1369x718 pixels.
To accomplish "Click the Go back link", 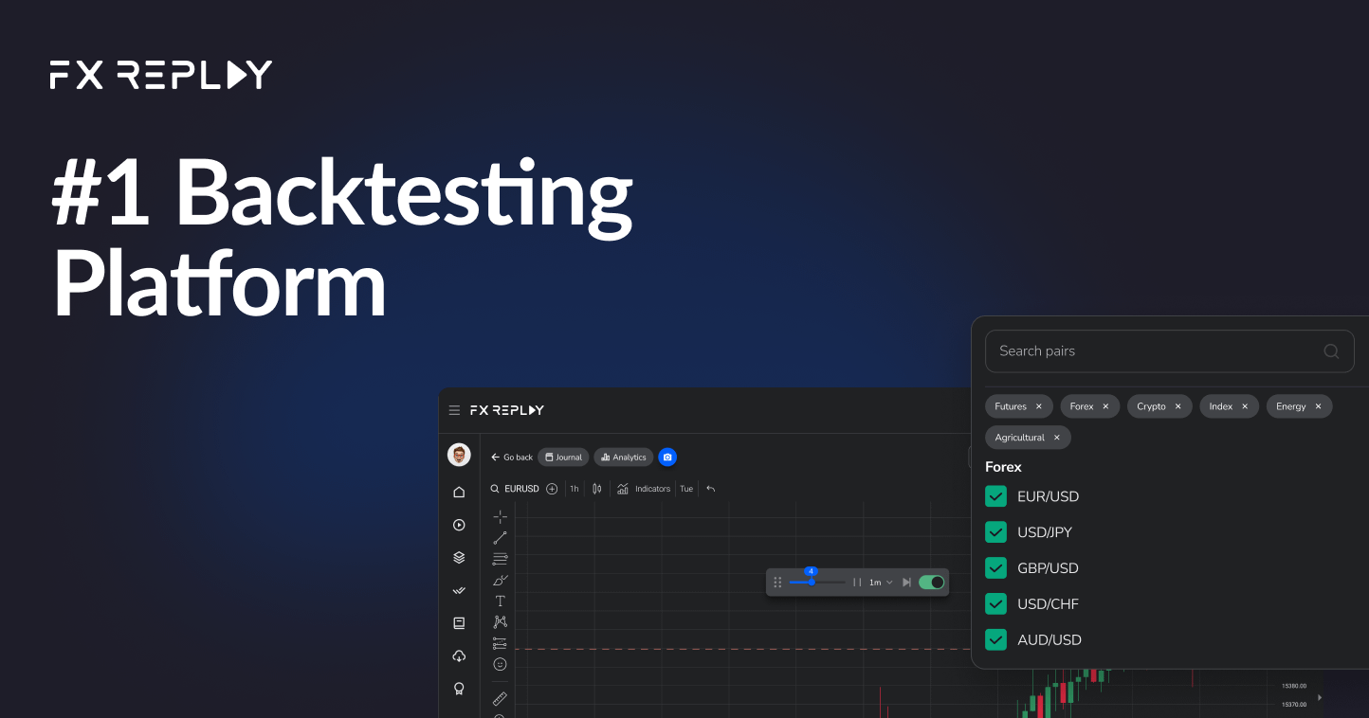I will [x=512, y=458].
